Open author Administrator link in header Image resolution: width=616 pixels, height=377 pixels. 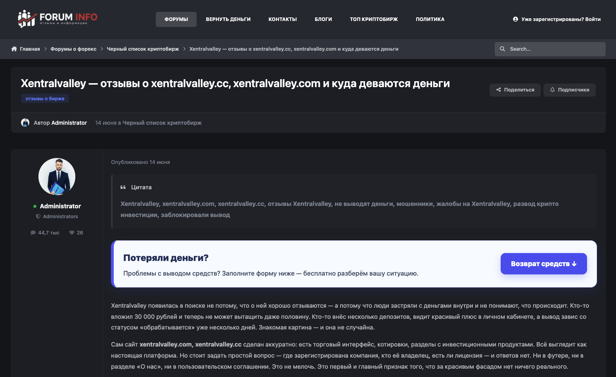69,123
